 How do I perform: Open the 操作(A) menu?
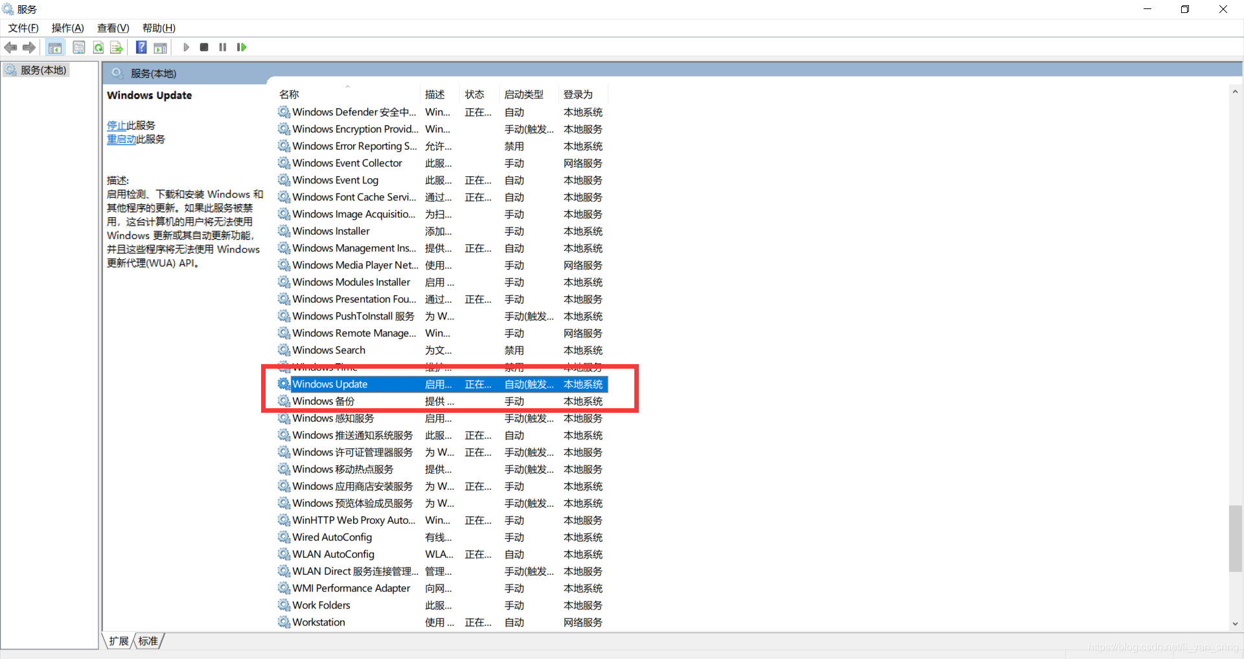point(68,28)
